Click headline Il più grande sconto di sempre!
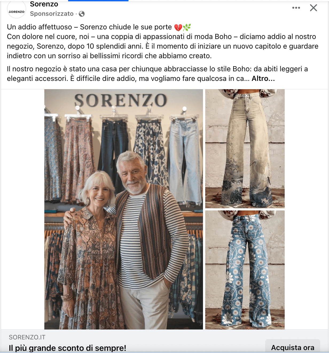The height and width of the screenshot is (353, 329). [x=67, y=348]
